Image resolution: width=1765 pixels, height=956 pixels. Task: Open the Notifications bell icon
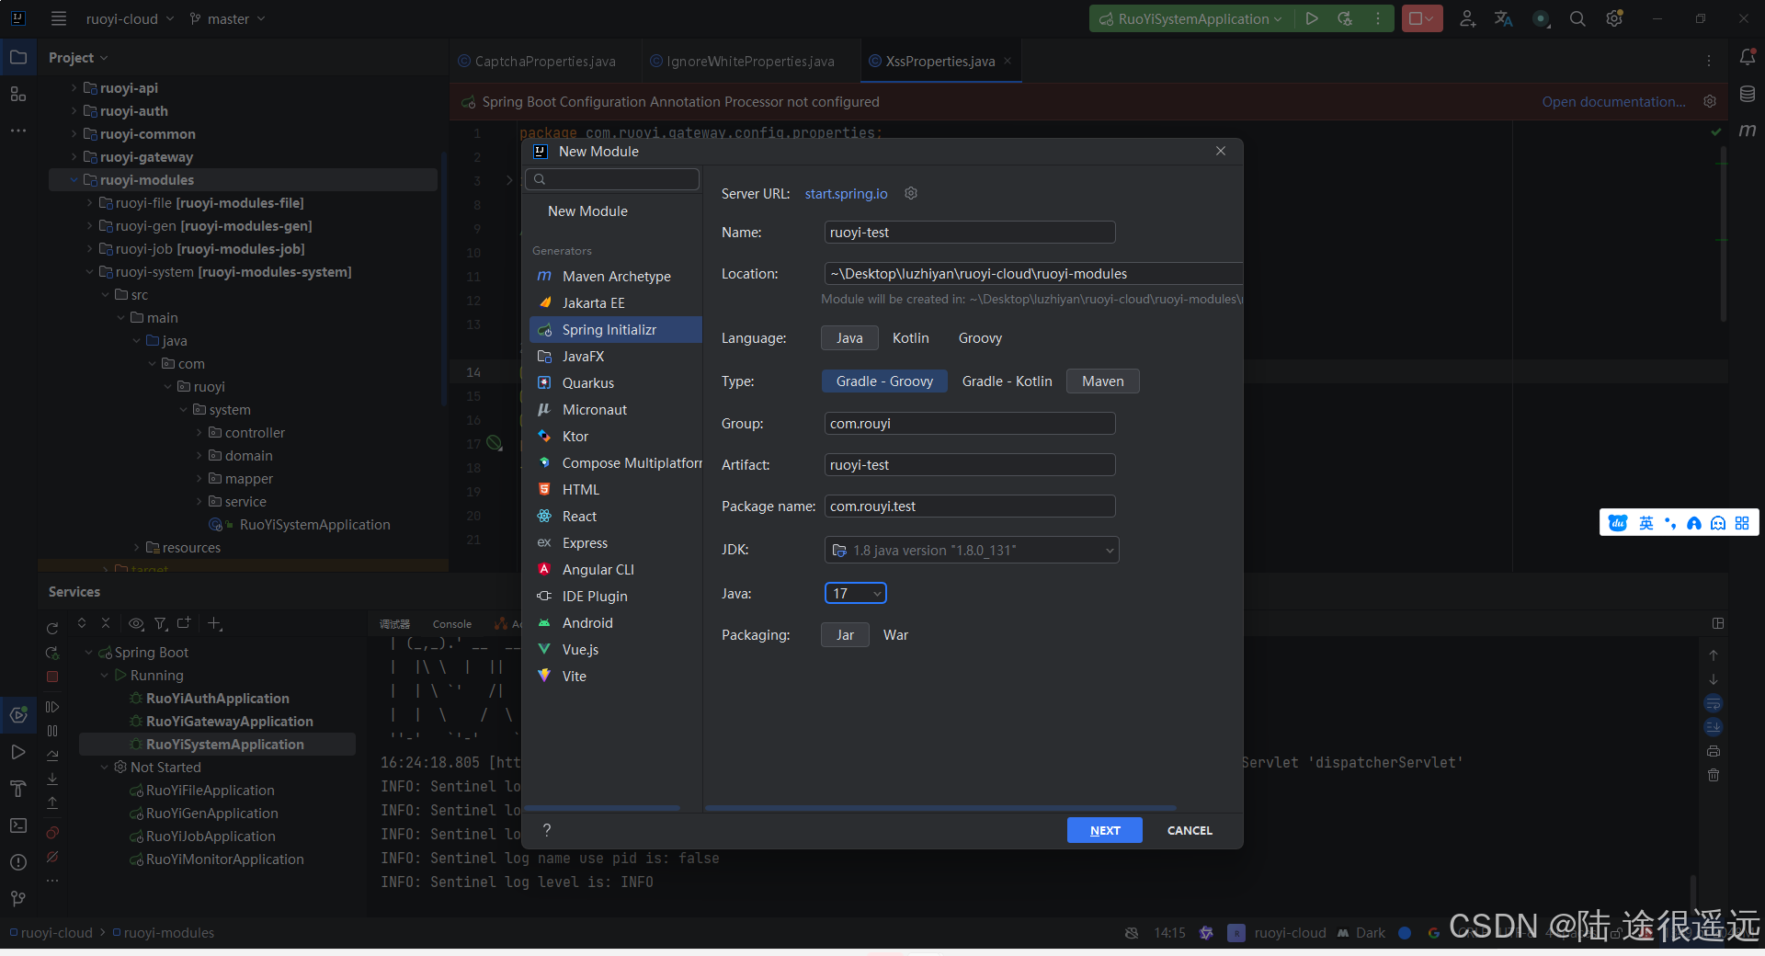pyautogui.click(x=1748, y=57)
